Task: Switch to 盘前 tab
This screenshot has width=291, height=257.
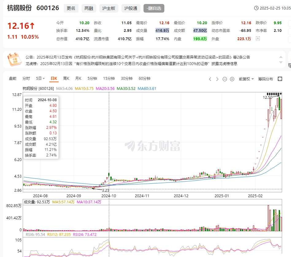Action: [13, 79]
